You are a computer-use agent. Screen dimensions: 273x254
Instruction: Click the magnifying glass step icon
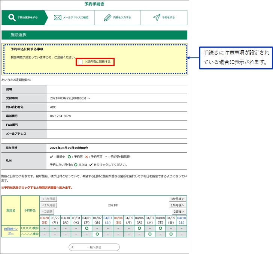(12, 18)
